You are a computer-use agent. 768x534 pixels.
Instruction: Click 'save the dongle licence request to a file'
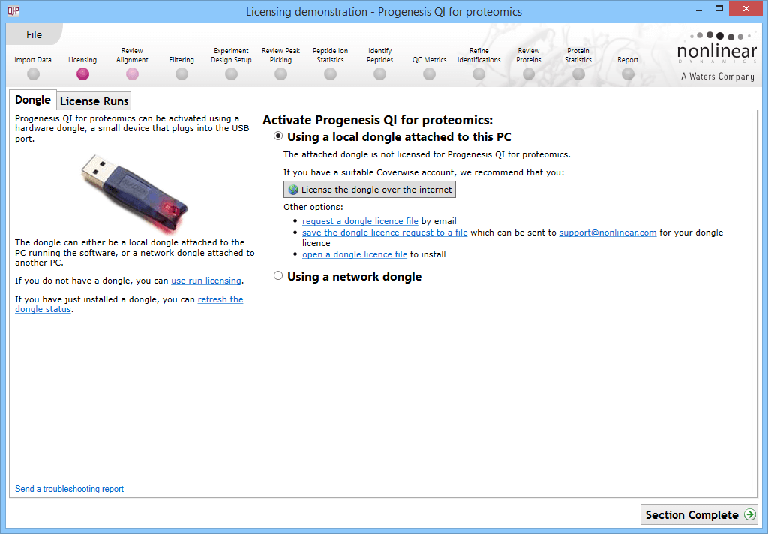(x=385, y=232)
